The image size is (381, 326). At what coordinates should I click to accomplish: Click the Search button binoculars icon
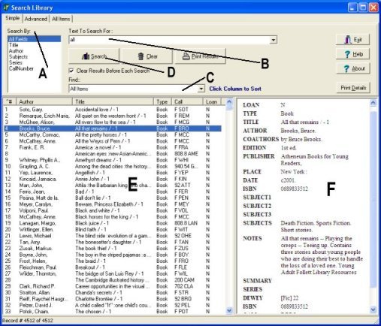[x=86, y=56]
